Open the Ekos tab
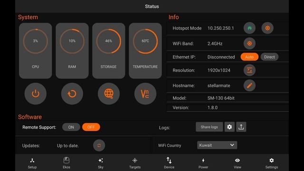This screenshot has height=171, width=304. (66, 163)
